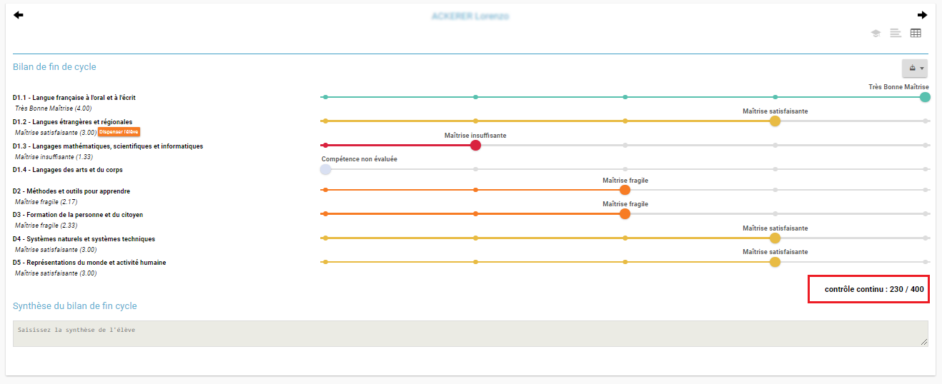This screenshot has height=384, width=942.
Task: Click the D2 Maîtrise fragile slider handle
Action: (625, 191)
